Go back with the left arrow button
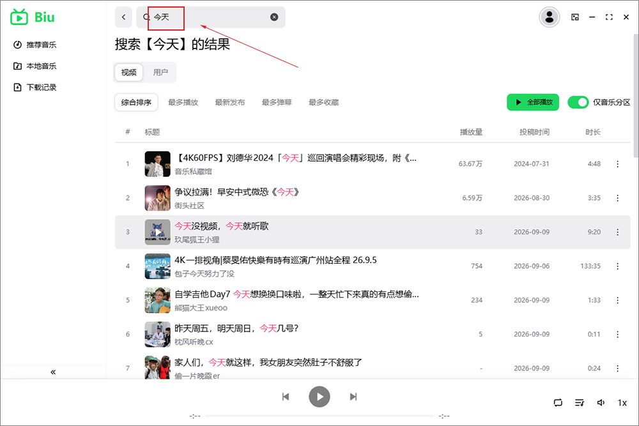Image resolution: width=639 pixels, height=426 pixels. pyautogui.click(x=123, y=17)
